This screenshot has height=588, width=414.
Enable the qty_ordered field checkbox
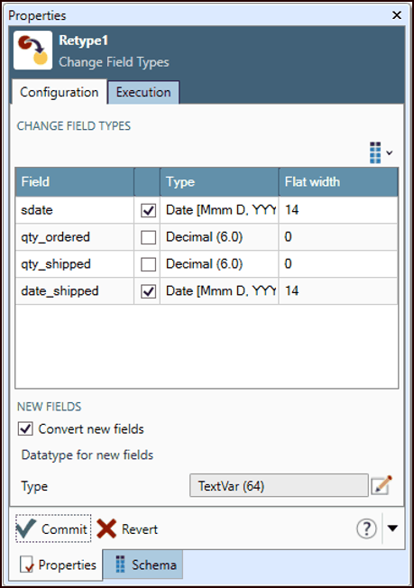tap(148, 237)
